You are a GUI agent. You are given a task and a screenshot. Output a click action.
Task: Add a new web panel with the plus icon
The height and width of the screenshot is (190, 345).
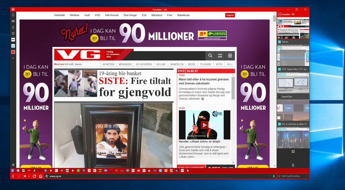coord(13,58)
